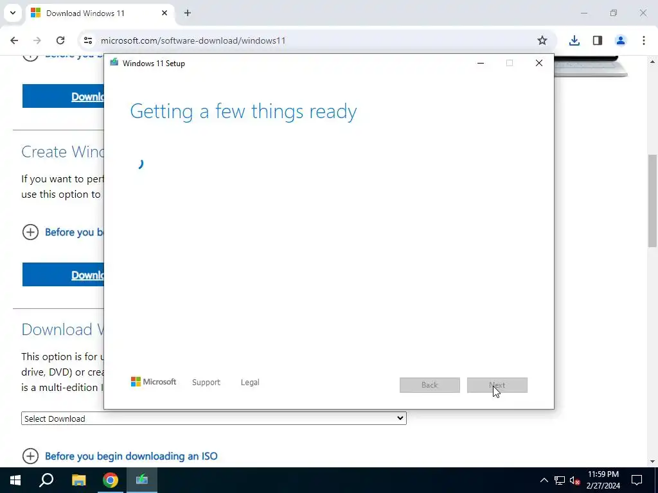658x493 pixels.
Task: Open the Select Download dropdown
Action: (213, 419)
